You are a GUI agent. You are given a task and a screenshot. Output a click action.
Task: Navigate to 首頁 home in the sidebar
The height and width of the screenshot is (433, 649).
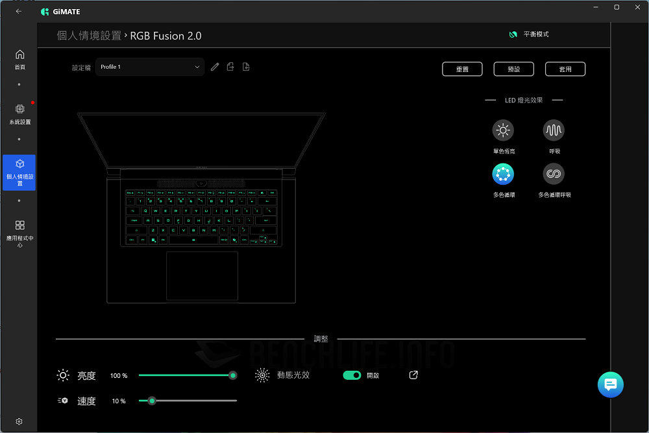pos(19,59)
